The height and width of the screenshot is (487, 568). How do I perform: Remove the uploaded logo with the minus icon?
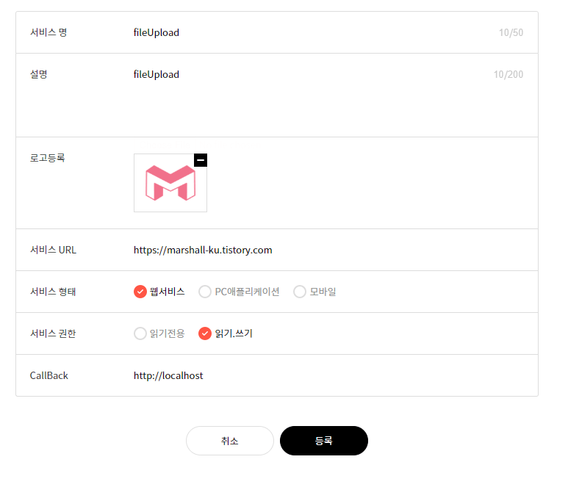201,160
